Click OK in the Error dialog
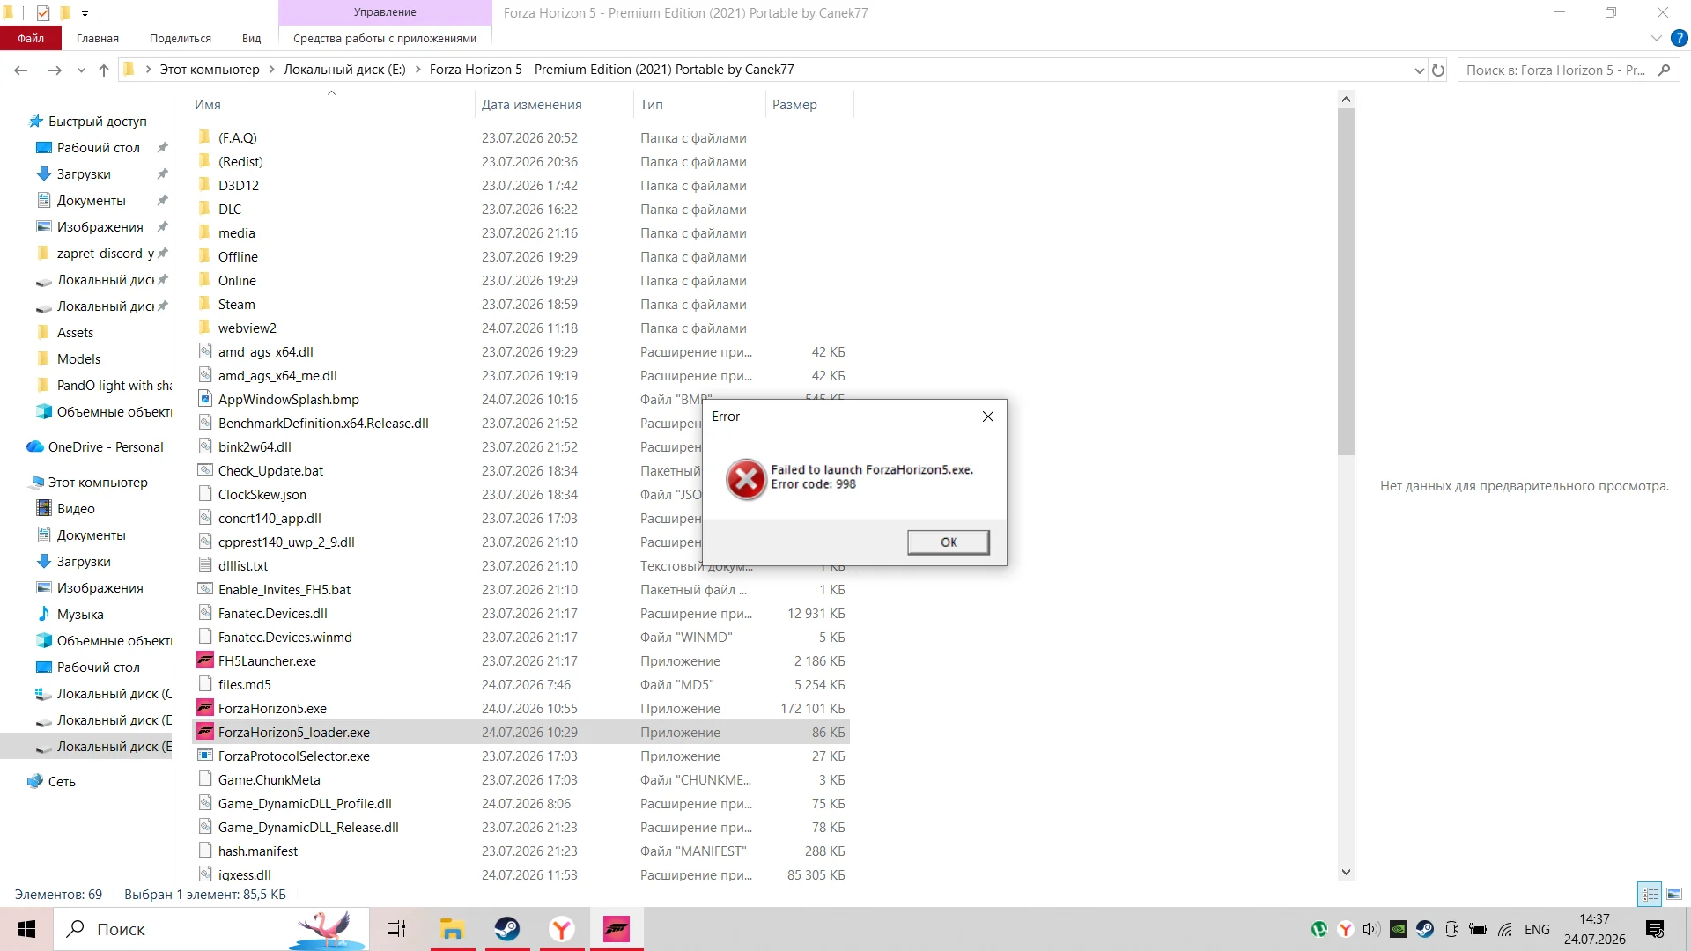 click(948, 542)
